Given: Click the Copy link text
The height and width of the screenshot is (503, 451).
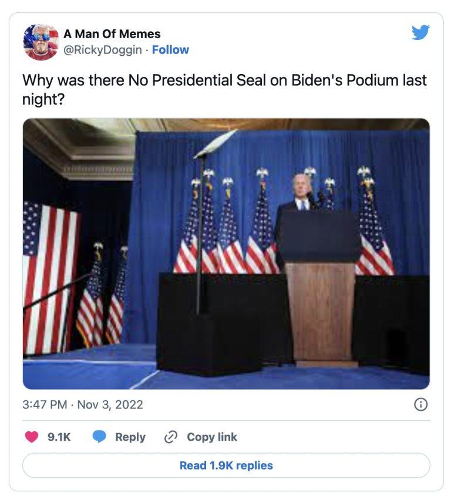Looking at the screenshot, I should point(211,437).
